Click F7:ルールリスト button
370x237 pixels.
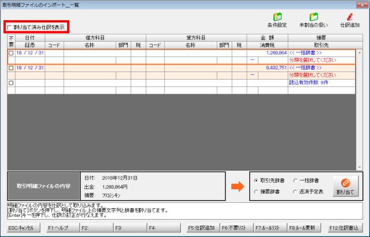270,228
